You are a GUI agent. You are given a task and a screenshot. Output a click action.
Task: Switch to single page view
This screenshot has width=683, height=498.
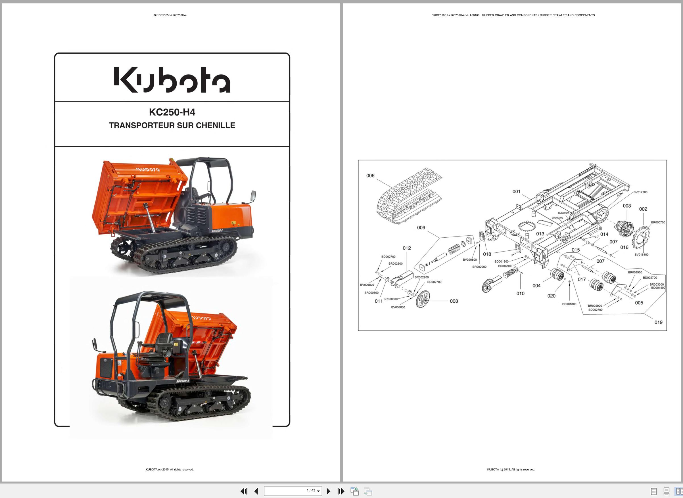(x=654, y=491)
